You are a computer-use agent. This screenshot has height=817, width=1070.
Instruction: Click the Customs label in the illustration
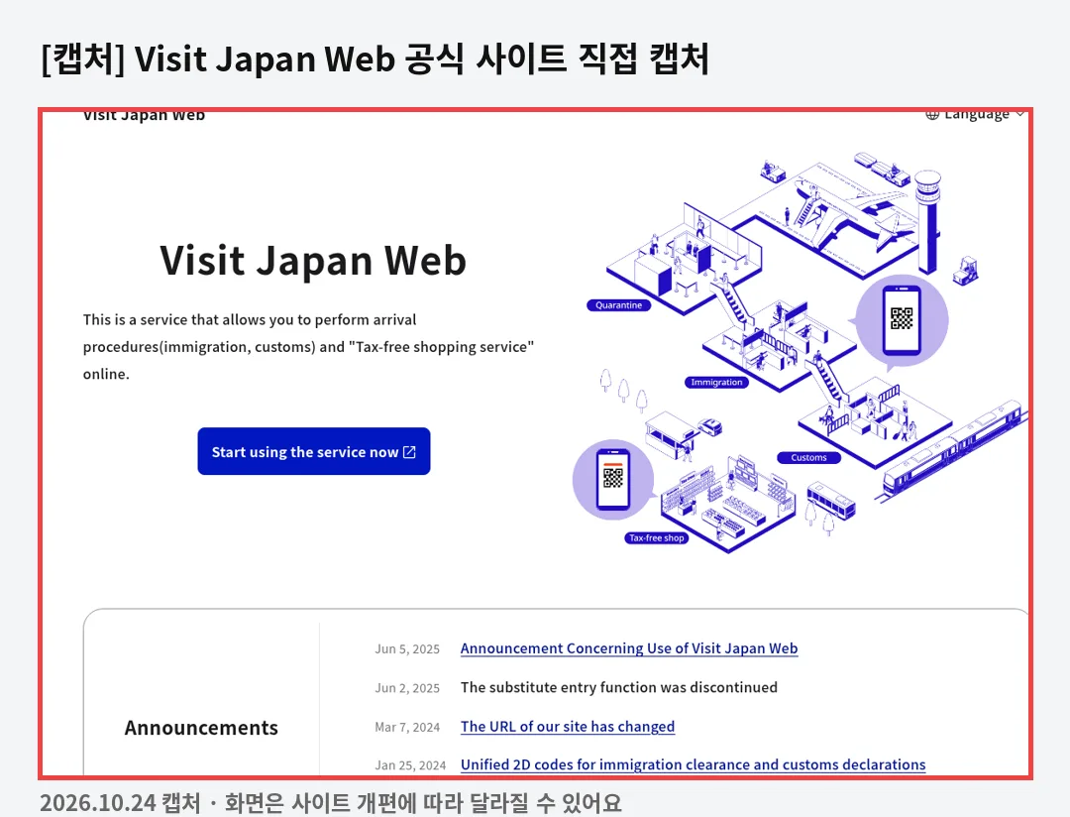point(808,458)
